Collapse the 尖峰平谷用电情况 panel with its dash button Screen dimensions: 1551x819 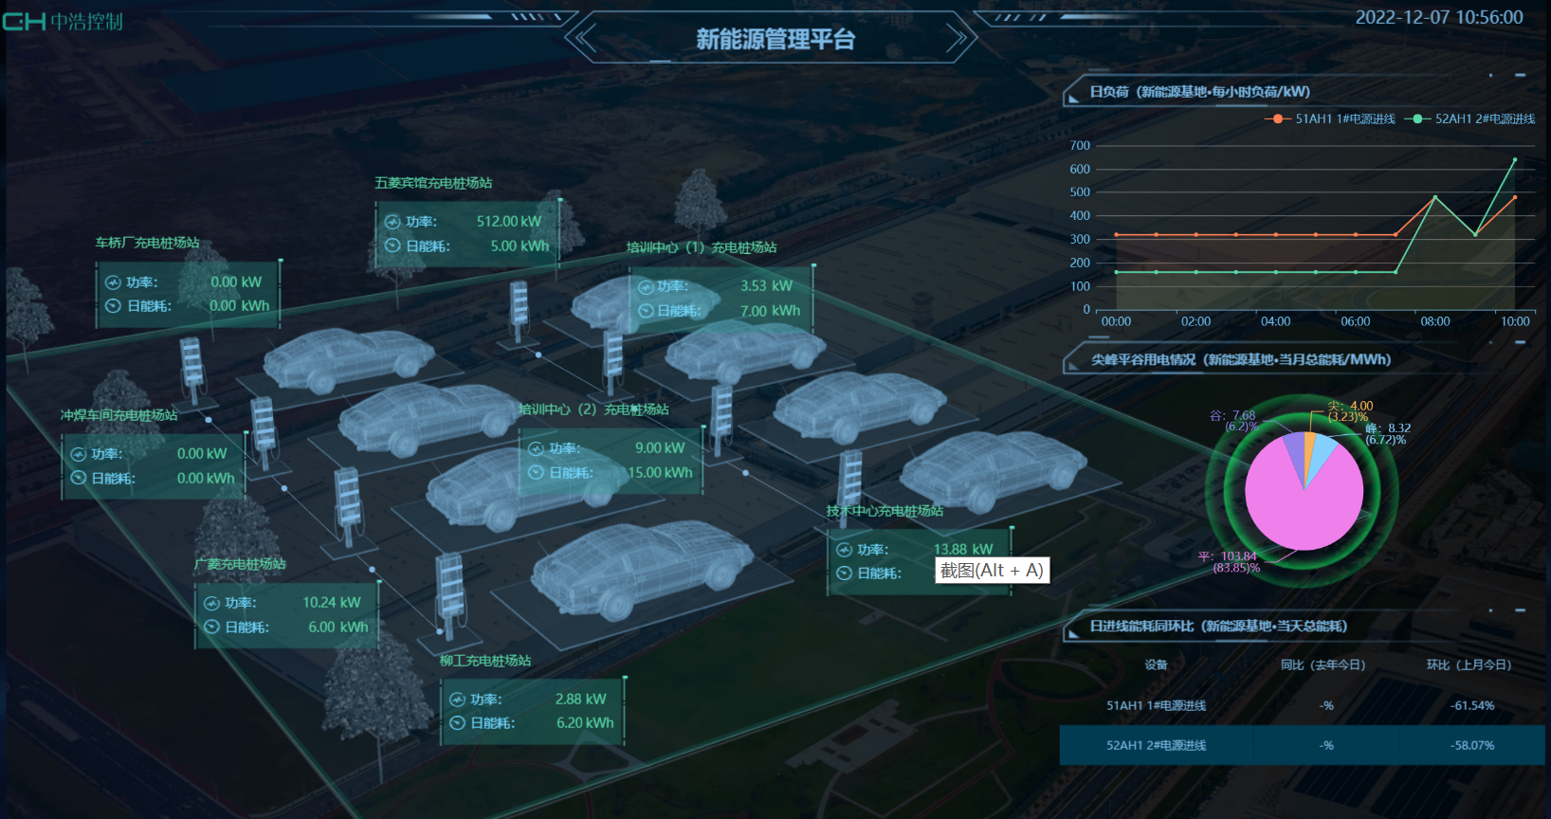tap(1520, 342)
